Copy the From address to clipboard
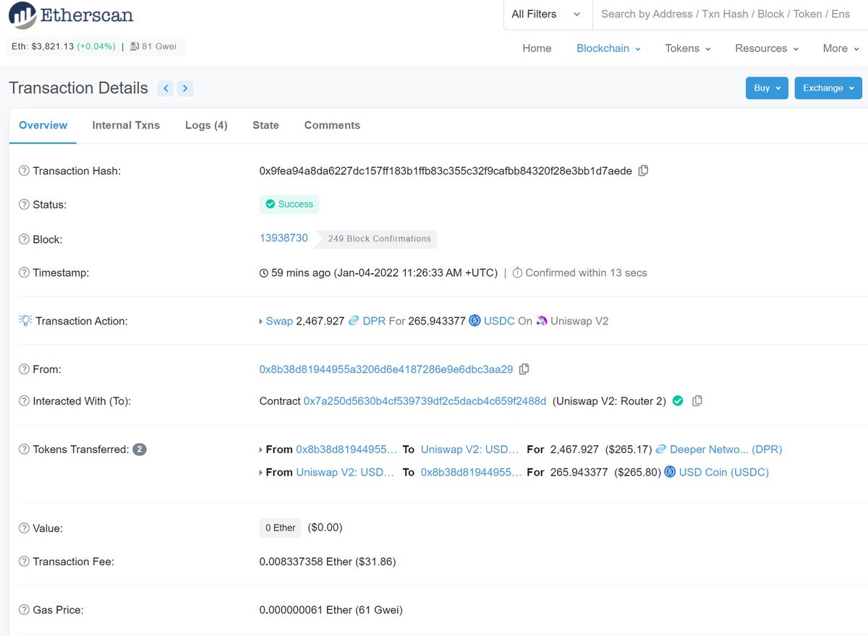This screenshot has width=868, height=636. pos(524,369)
